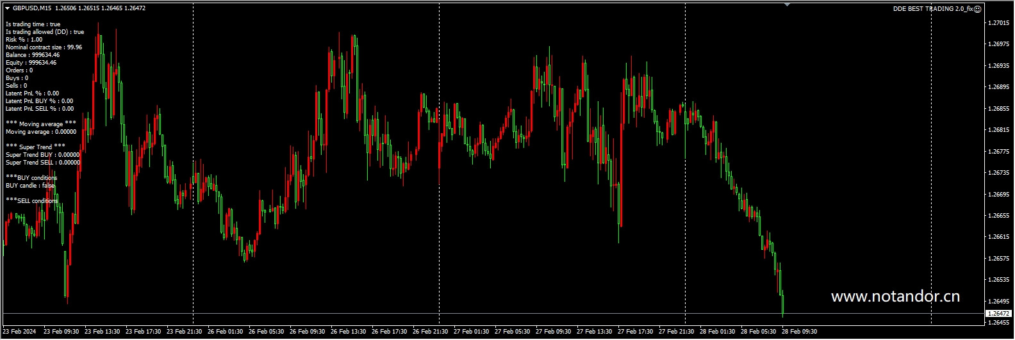The width and height of the screenshot is (1015, 340).
Task: Click the 23 Feb 13:30 time label
Action: point(103,332)
